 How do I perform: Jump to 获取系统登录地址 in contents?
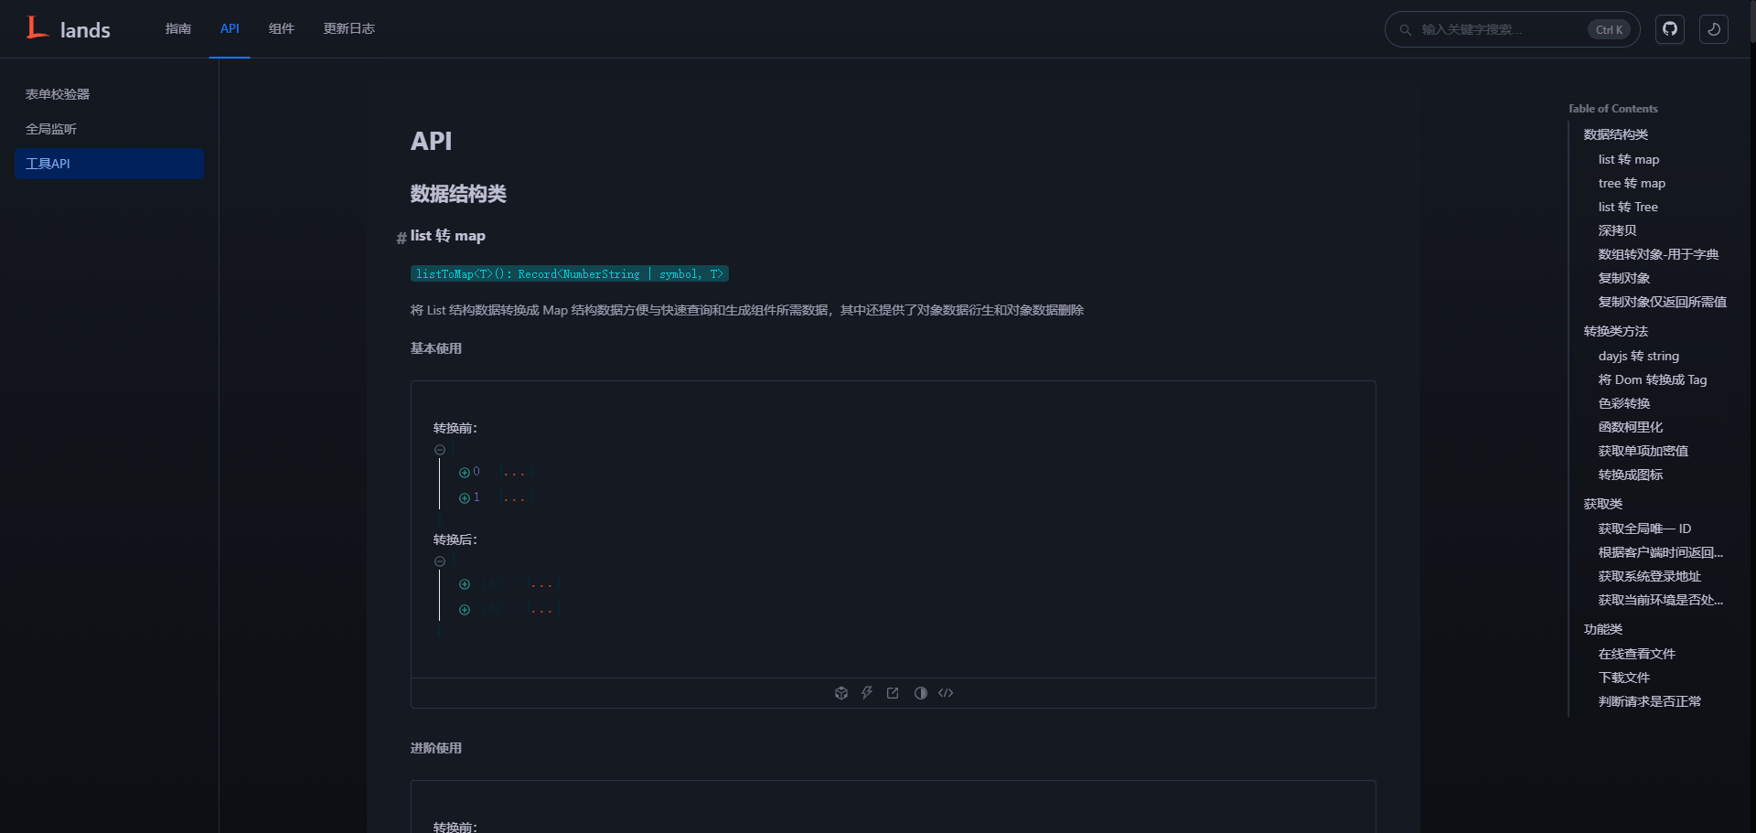(1650, 576)
